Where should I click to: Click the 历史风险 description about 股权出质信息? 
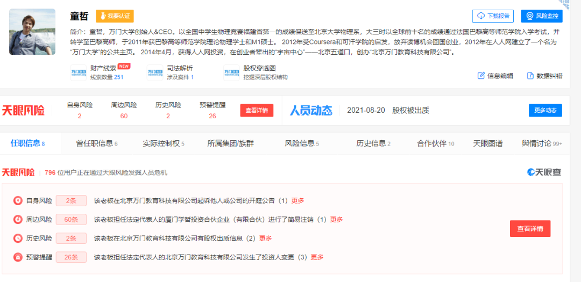point(175,238)
